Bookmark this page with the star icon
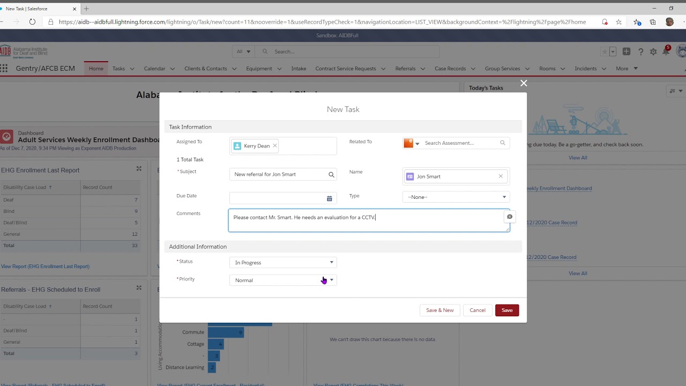The height and width of the screenshot is (386, 686). coord(618,22)
